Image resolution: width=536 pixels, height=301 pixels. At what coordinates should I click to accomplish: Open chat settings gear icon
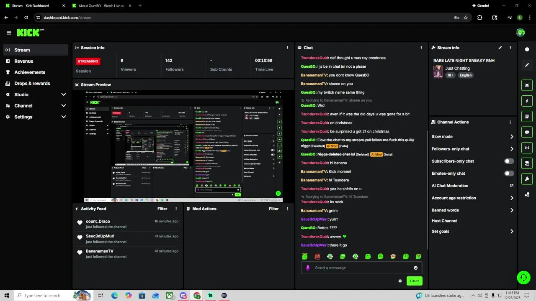click(400, 281)
